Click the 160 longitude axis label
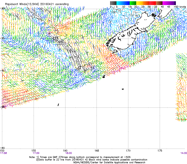 (x=65, y=151)
